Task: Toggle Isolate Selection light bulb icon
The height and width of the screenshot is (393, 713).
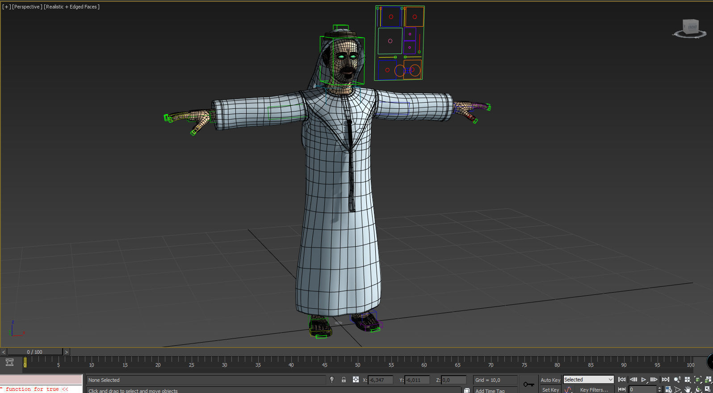Action: [332, 380]
